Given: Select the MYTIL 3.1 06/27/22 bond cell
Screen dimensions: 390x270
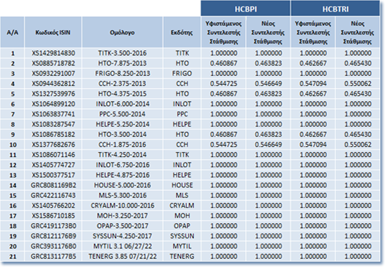Looking at the screenshot, I should (x=121, y=246).
